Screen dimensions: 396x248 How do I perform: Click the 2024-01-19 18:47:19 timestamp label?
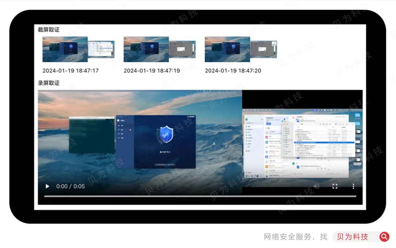151,71
